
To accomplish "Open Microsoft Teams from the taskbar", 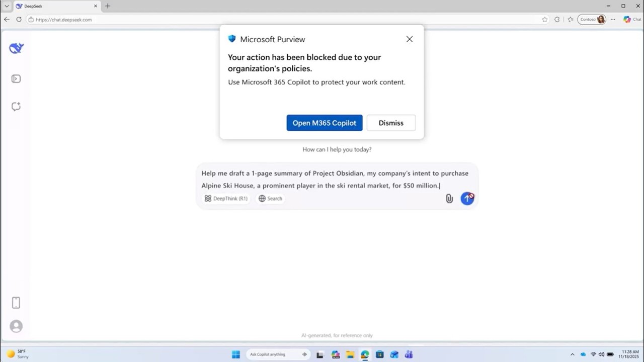I will [x=409, y=354].
